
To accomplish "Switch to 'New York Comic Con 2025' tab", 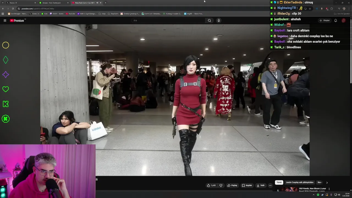I will pos(84,3).
